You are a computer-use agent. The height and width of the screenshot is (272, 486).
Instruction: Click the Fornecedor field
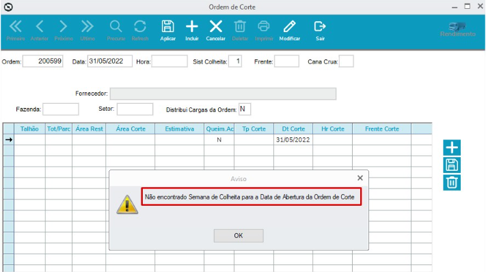click(223, 94)
